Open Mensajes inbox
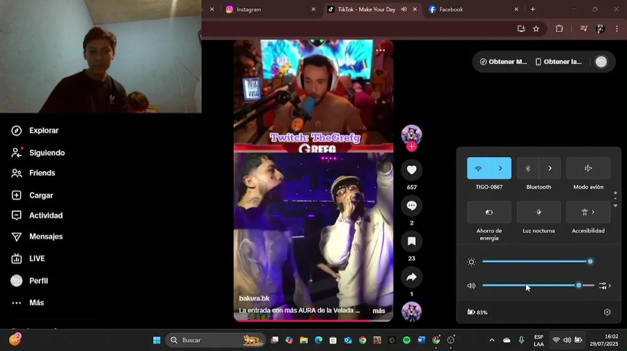 click(37, 236)
